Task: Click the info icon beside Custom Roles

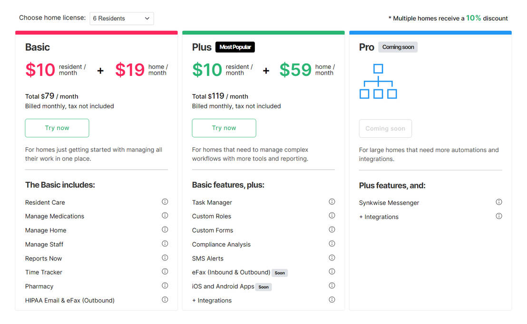Action: pos(332,215)
